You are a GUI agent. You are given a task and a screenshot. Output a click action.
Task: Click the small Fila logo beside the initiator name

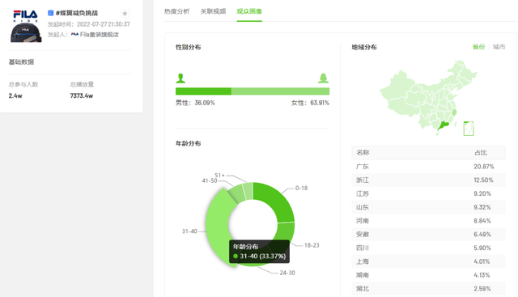click(x=74, y=34)
